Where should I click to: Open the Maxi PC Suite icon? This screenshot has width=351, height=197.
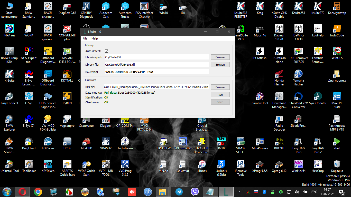337,101
